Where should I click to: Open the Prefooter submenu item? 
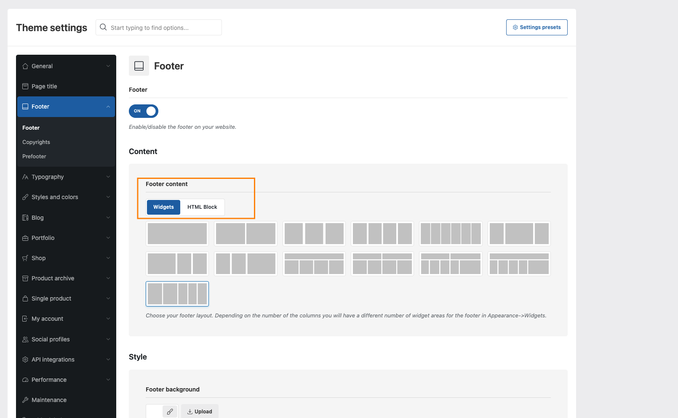pos(34,157)
